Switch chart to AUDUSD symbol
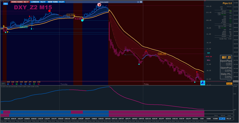Viewport: 239px width, 123px height. [x=34, y=119]
